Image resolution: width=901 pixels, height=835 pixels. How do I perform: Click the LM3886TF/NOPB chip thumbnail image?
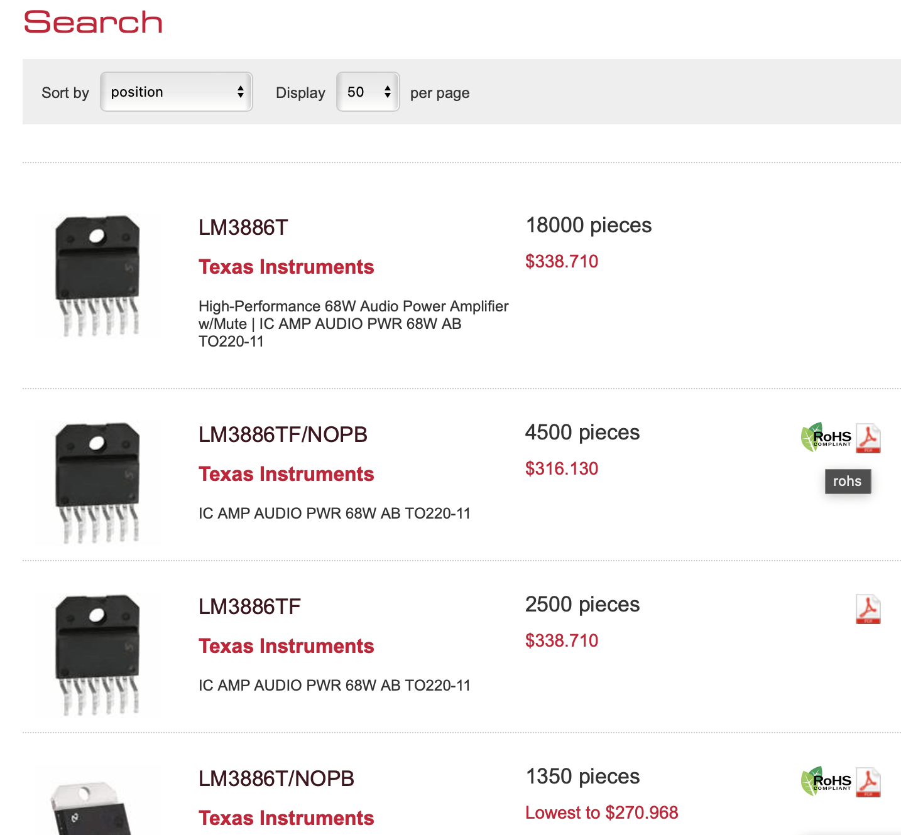pyautogui.click(x=97, y=483)
